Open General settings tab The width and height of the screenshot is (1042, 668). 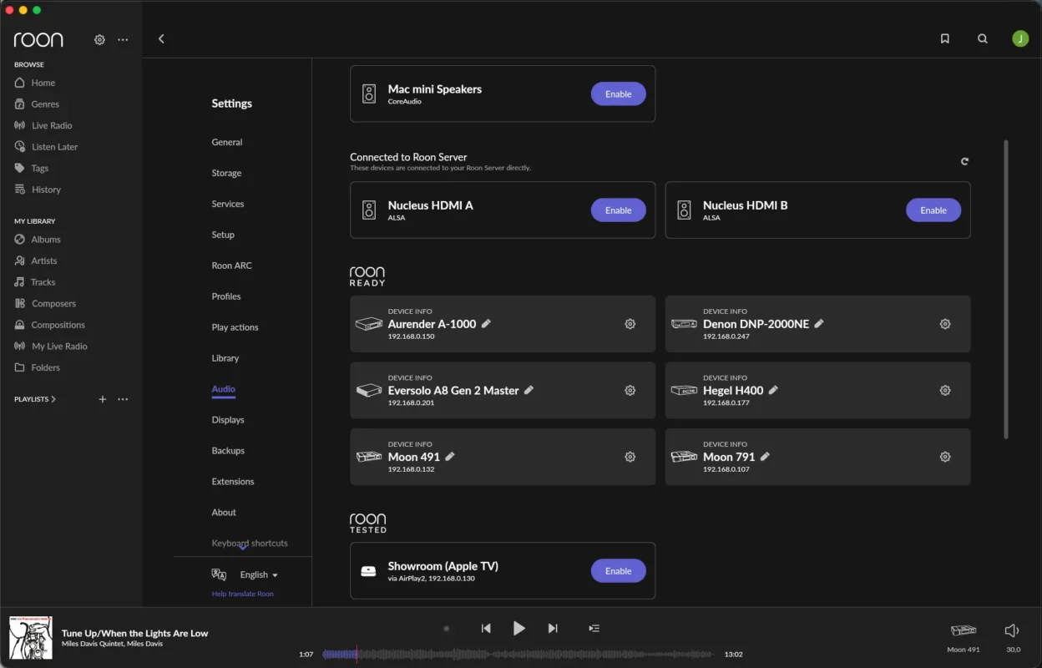tap(227, 142)
